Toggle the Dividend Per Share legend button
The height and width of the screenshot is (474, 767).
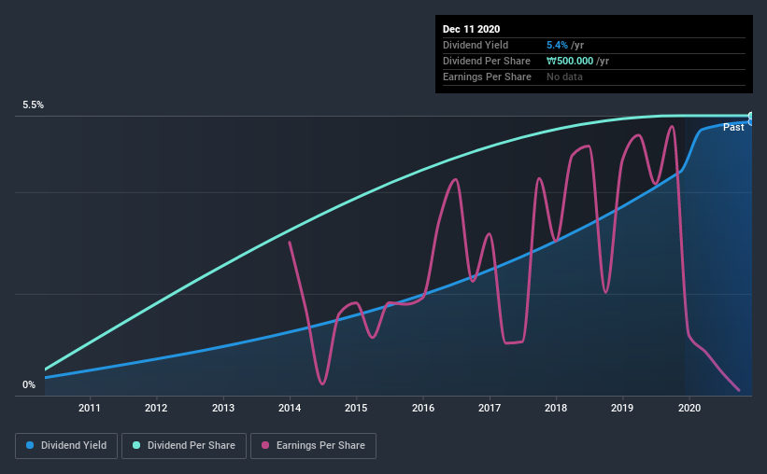coord(184,446)
